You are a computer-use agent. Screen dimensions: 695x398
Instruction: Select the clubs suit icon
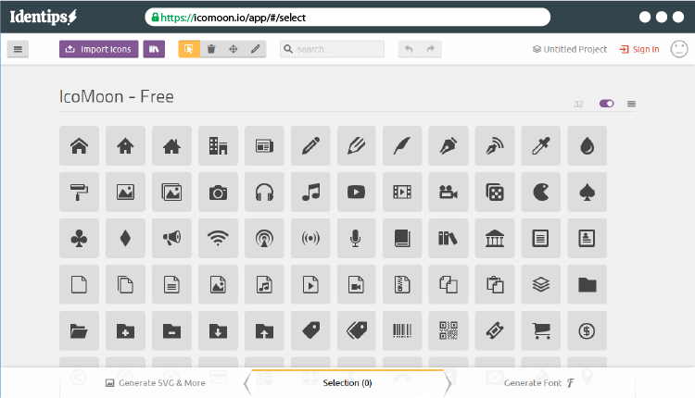(80, 238)
